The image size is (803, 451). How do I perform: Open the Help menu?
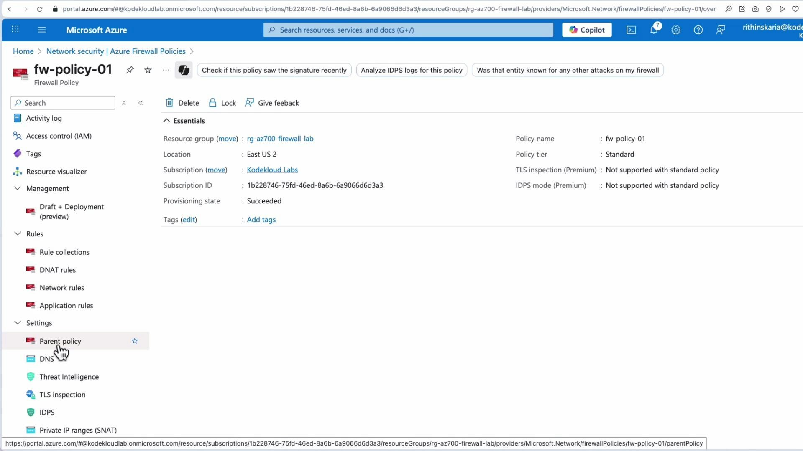coord(698,30)
